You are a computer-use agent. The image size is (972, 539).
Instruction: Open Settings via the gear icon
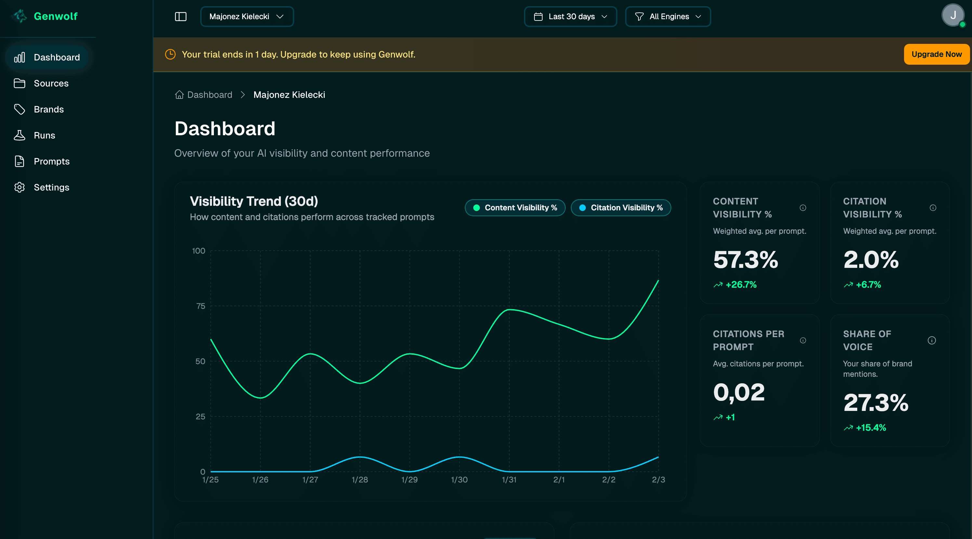pyautogui.click(x=20, y=187)
